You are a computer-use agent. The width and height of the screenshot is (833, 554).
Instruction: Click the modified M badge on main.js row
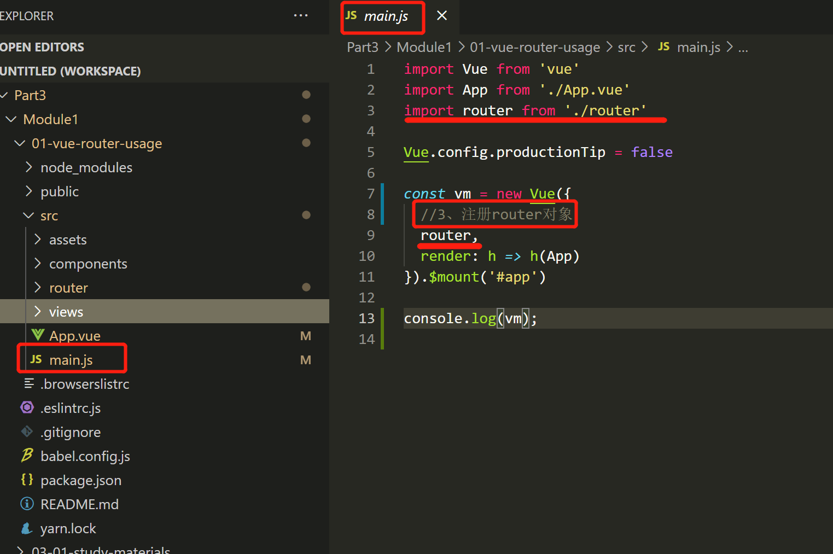(x=306, y=360)
